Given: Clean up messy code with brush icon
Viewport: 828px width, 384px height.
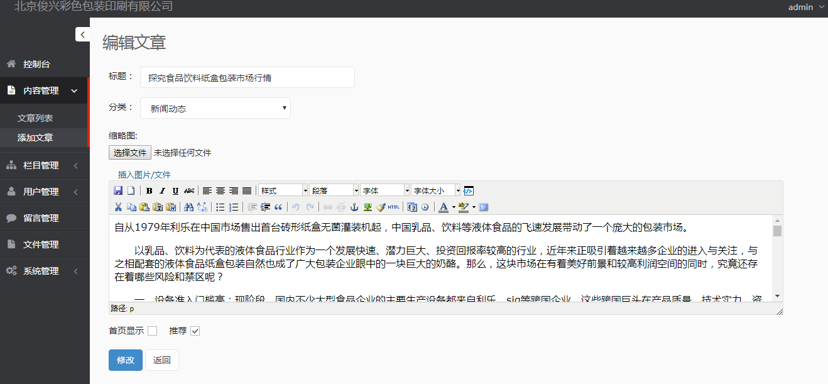Looking at the screenshot, I should pos(381,207).
